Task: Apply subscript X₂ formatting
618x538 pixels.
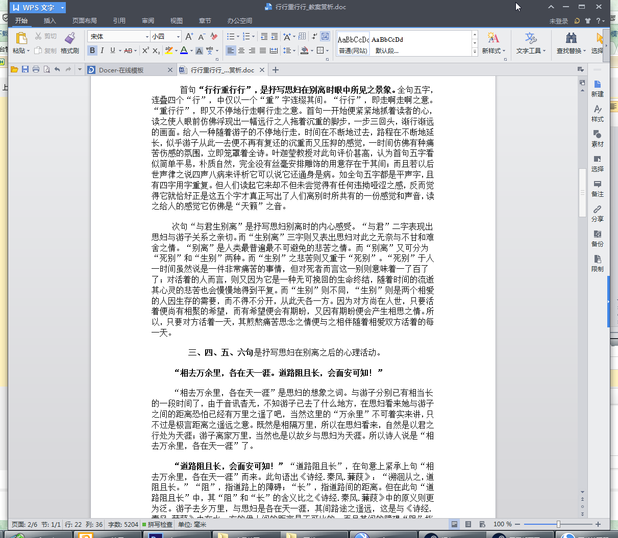Action: click(x=156, y=50)
